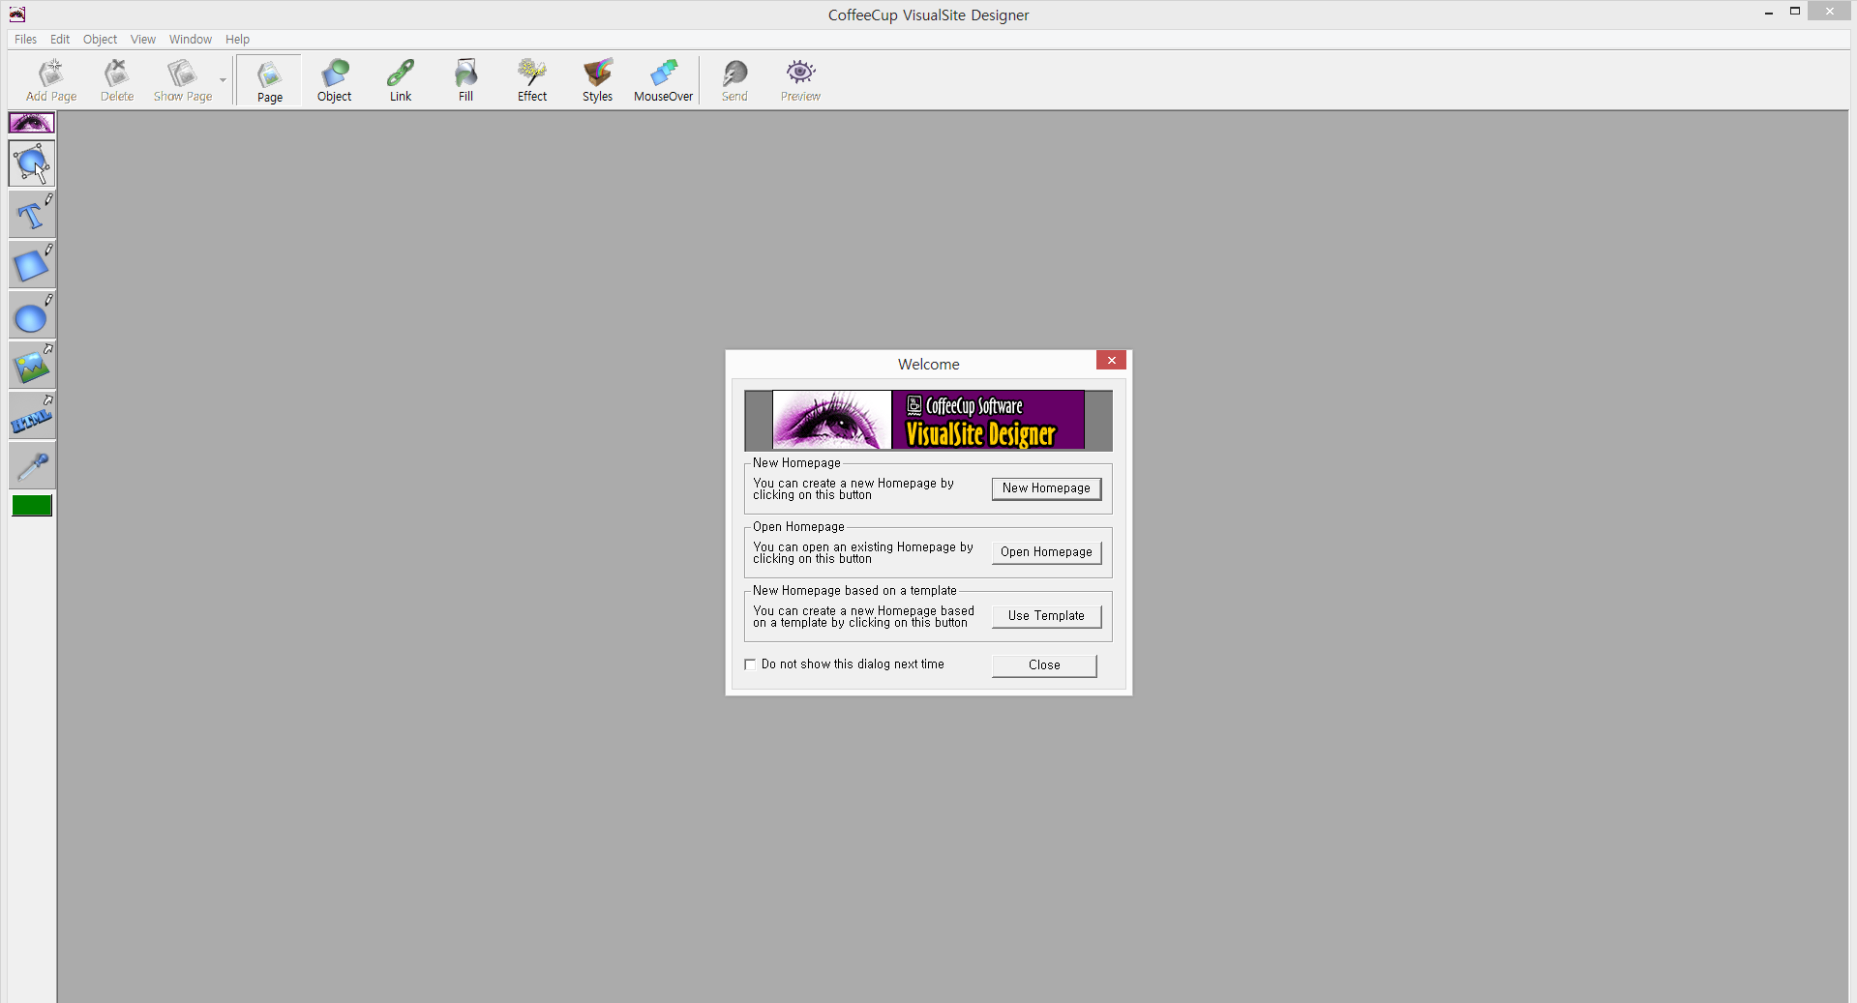Open the Fill paint bucket tool
This screenshot has height=1003, width=1857.
click(x=465, y=80)
